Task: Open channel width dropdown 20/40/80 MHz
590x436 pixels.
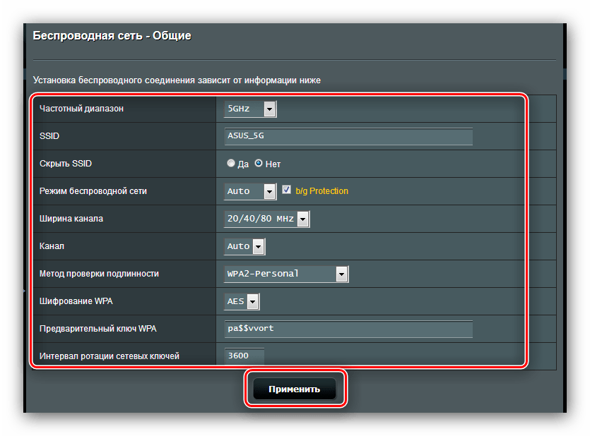Action: pyautogui.click(x=267, y=219)
